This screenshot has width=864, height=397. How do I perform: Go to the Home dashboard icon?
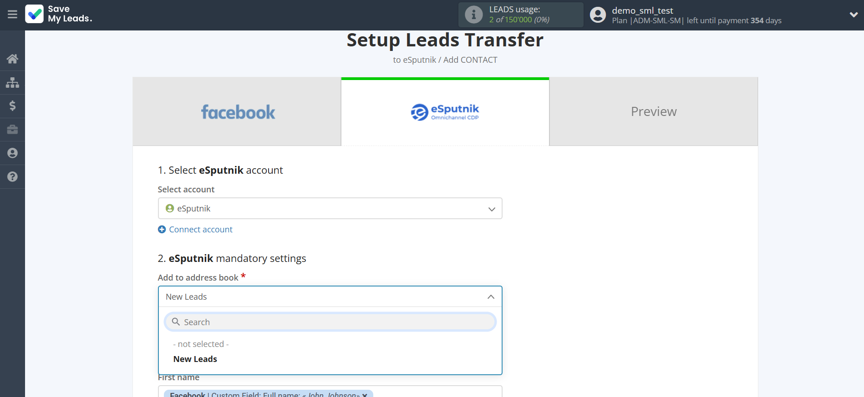tap(12, 59)
